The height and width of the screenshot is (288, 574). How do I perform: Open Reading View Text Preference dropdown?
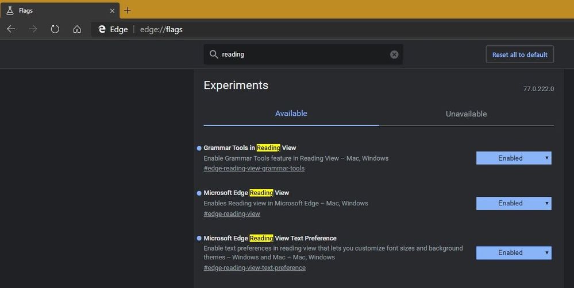[513, 252]
